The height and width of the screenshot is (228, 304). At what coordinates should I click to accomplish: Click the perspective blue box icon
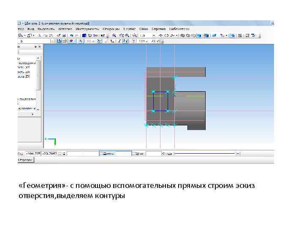tap(214, 35)
